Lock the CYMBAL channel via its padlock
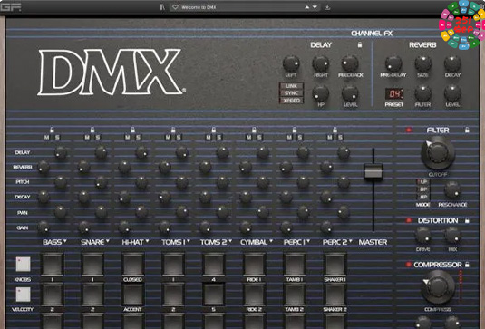The height and width of the screenshot is (329, 485). [254, 130]
